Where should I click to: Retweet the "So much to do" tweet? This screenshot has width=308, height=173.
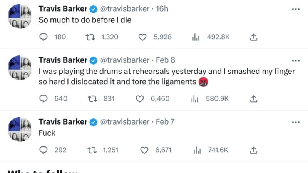pos(89,37)
